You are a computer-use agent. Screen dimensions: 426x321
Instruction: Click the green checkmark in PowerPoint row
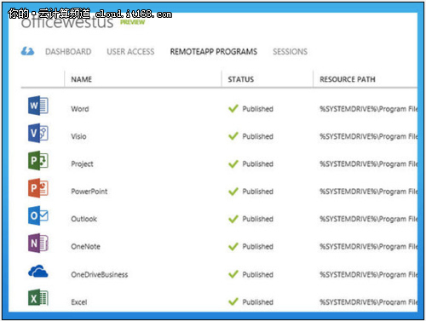click(233, 192)
